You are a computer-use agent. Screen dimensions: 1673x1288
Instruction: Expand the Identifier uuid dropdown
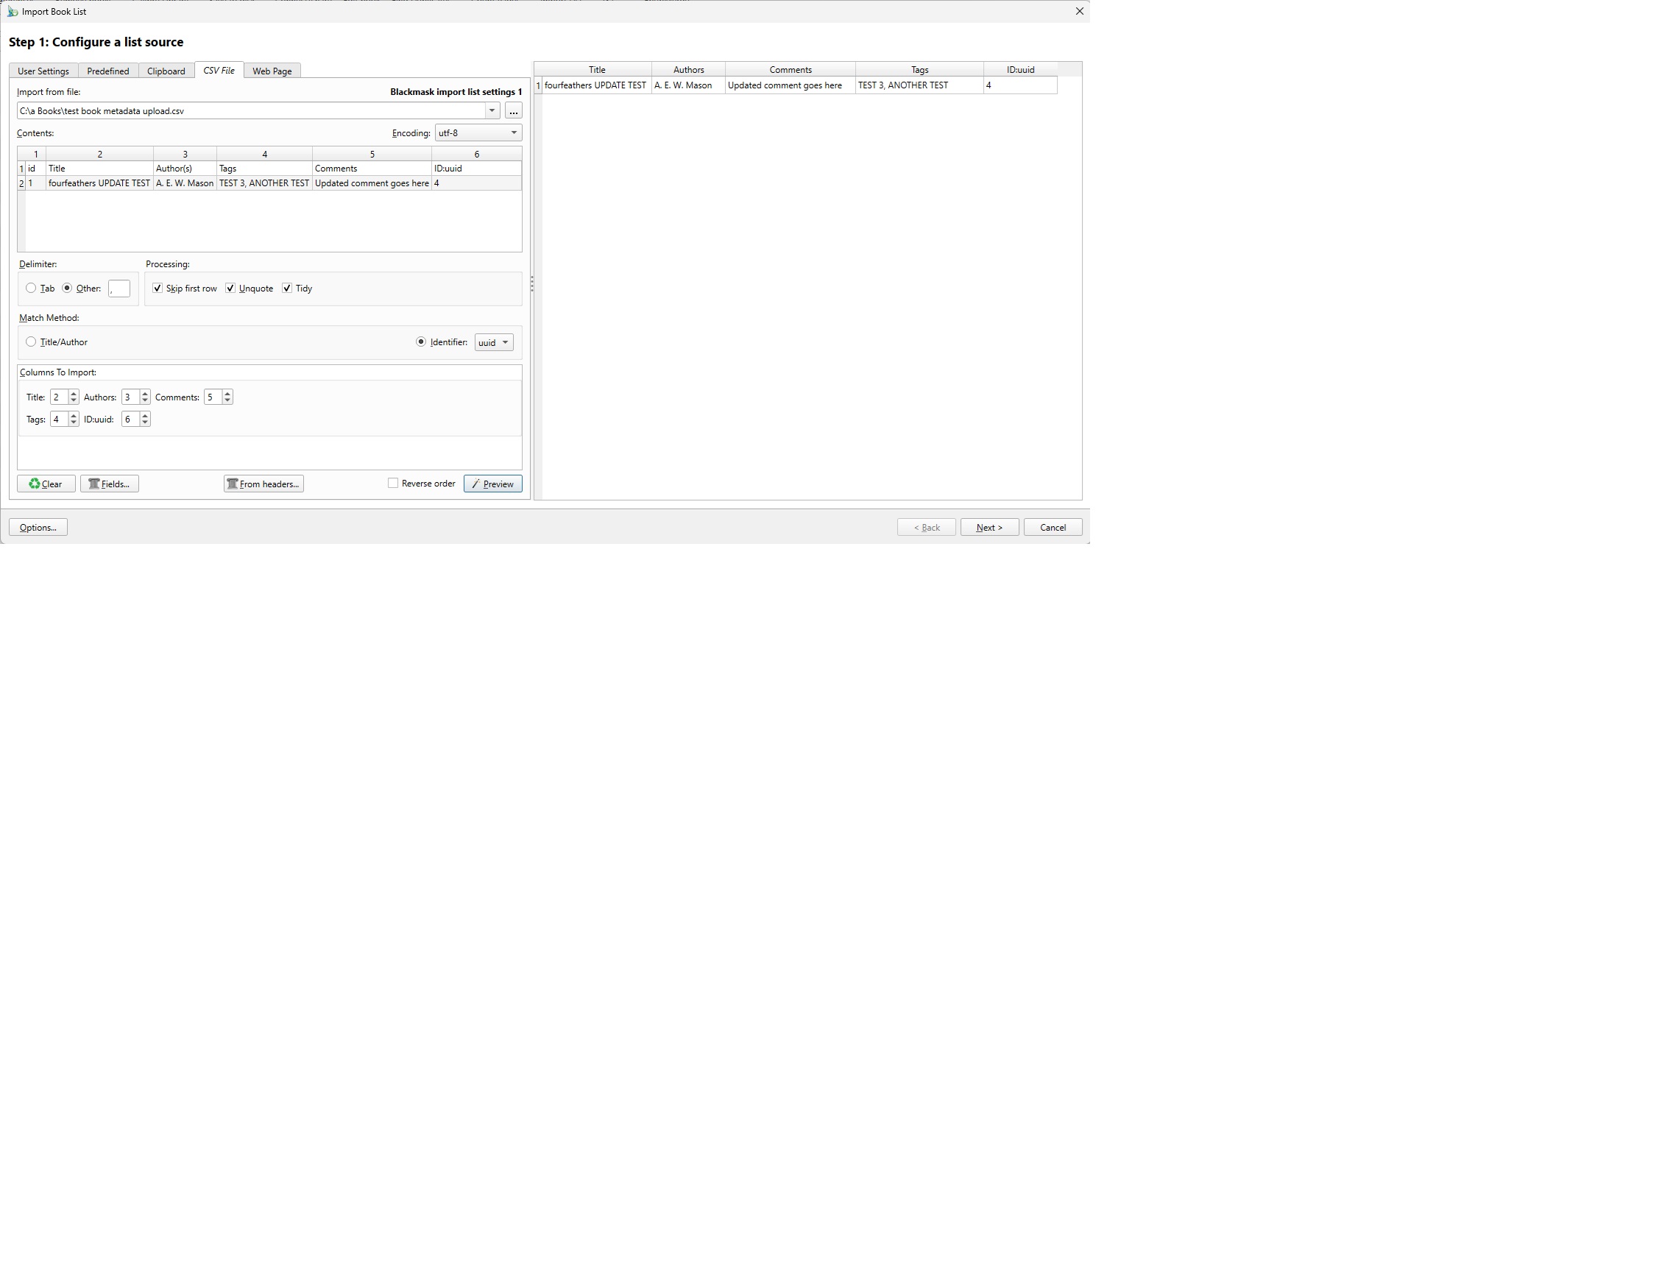(x=494, y=342)
